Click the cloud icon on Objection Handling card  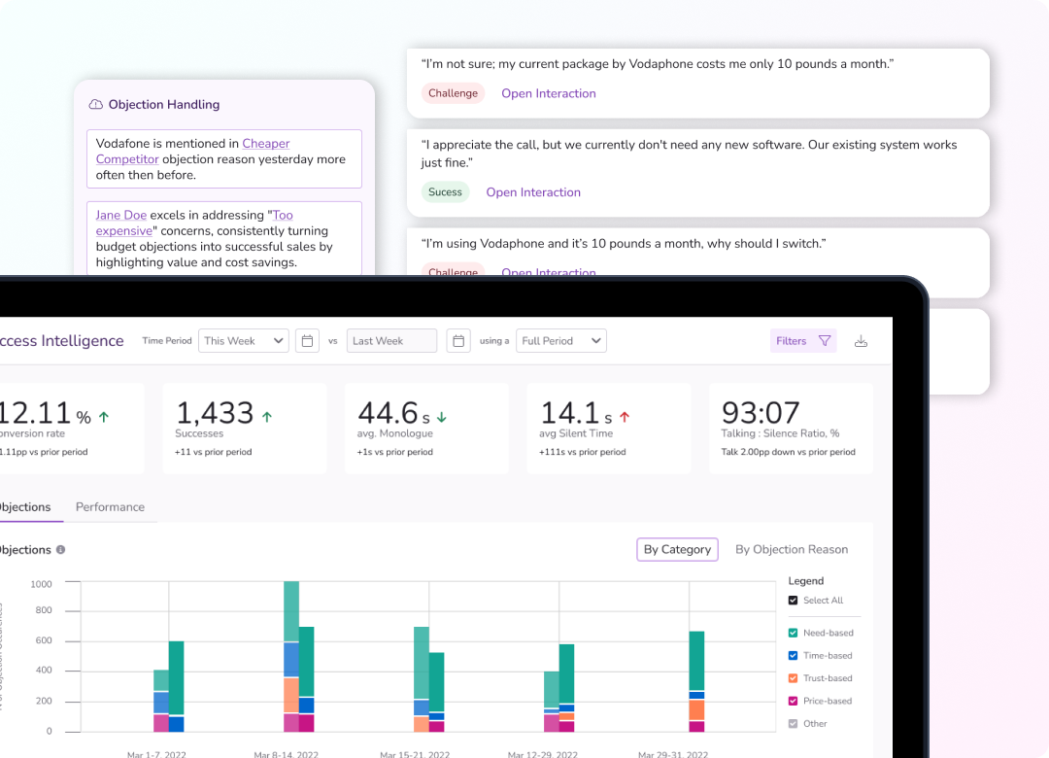tap(96, 104)
